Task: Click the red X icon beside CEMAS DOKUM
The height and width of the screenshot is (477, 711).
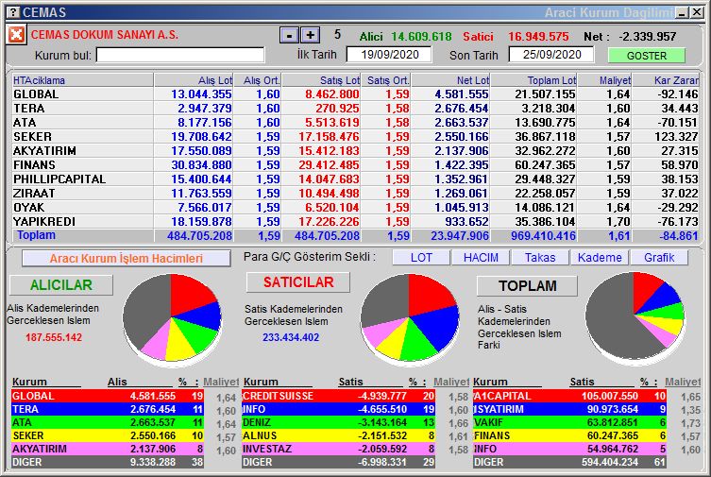Action: 16,34
